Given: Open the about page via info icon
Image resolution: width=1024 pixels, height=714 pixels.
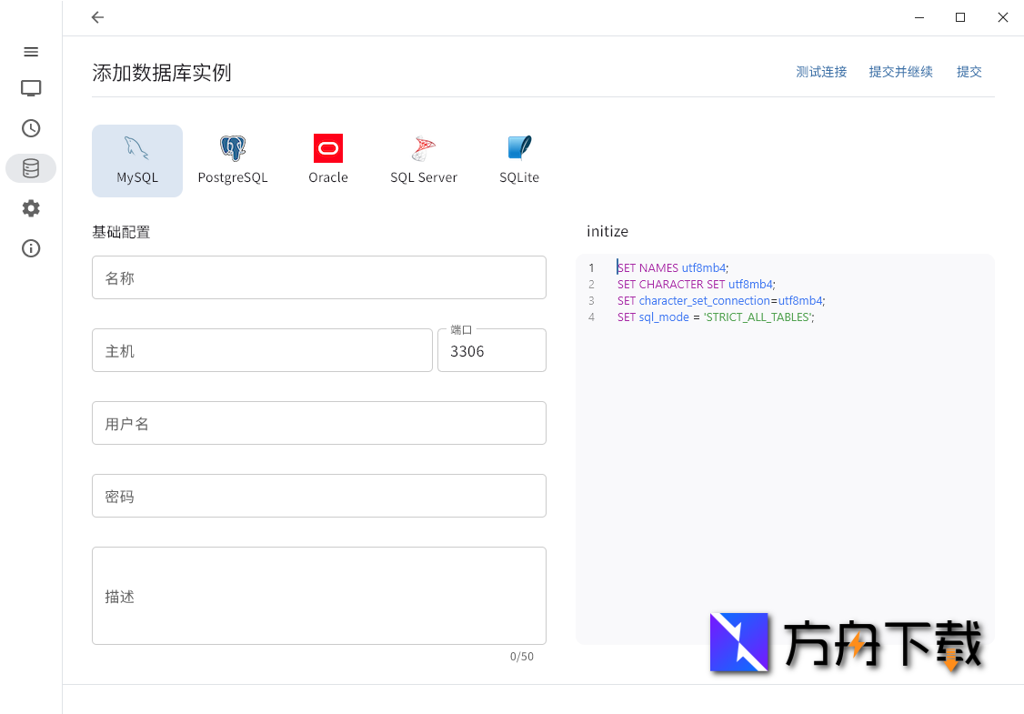Looking at the screenshot, I should pyautogui.click(x=30, y=248).
